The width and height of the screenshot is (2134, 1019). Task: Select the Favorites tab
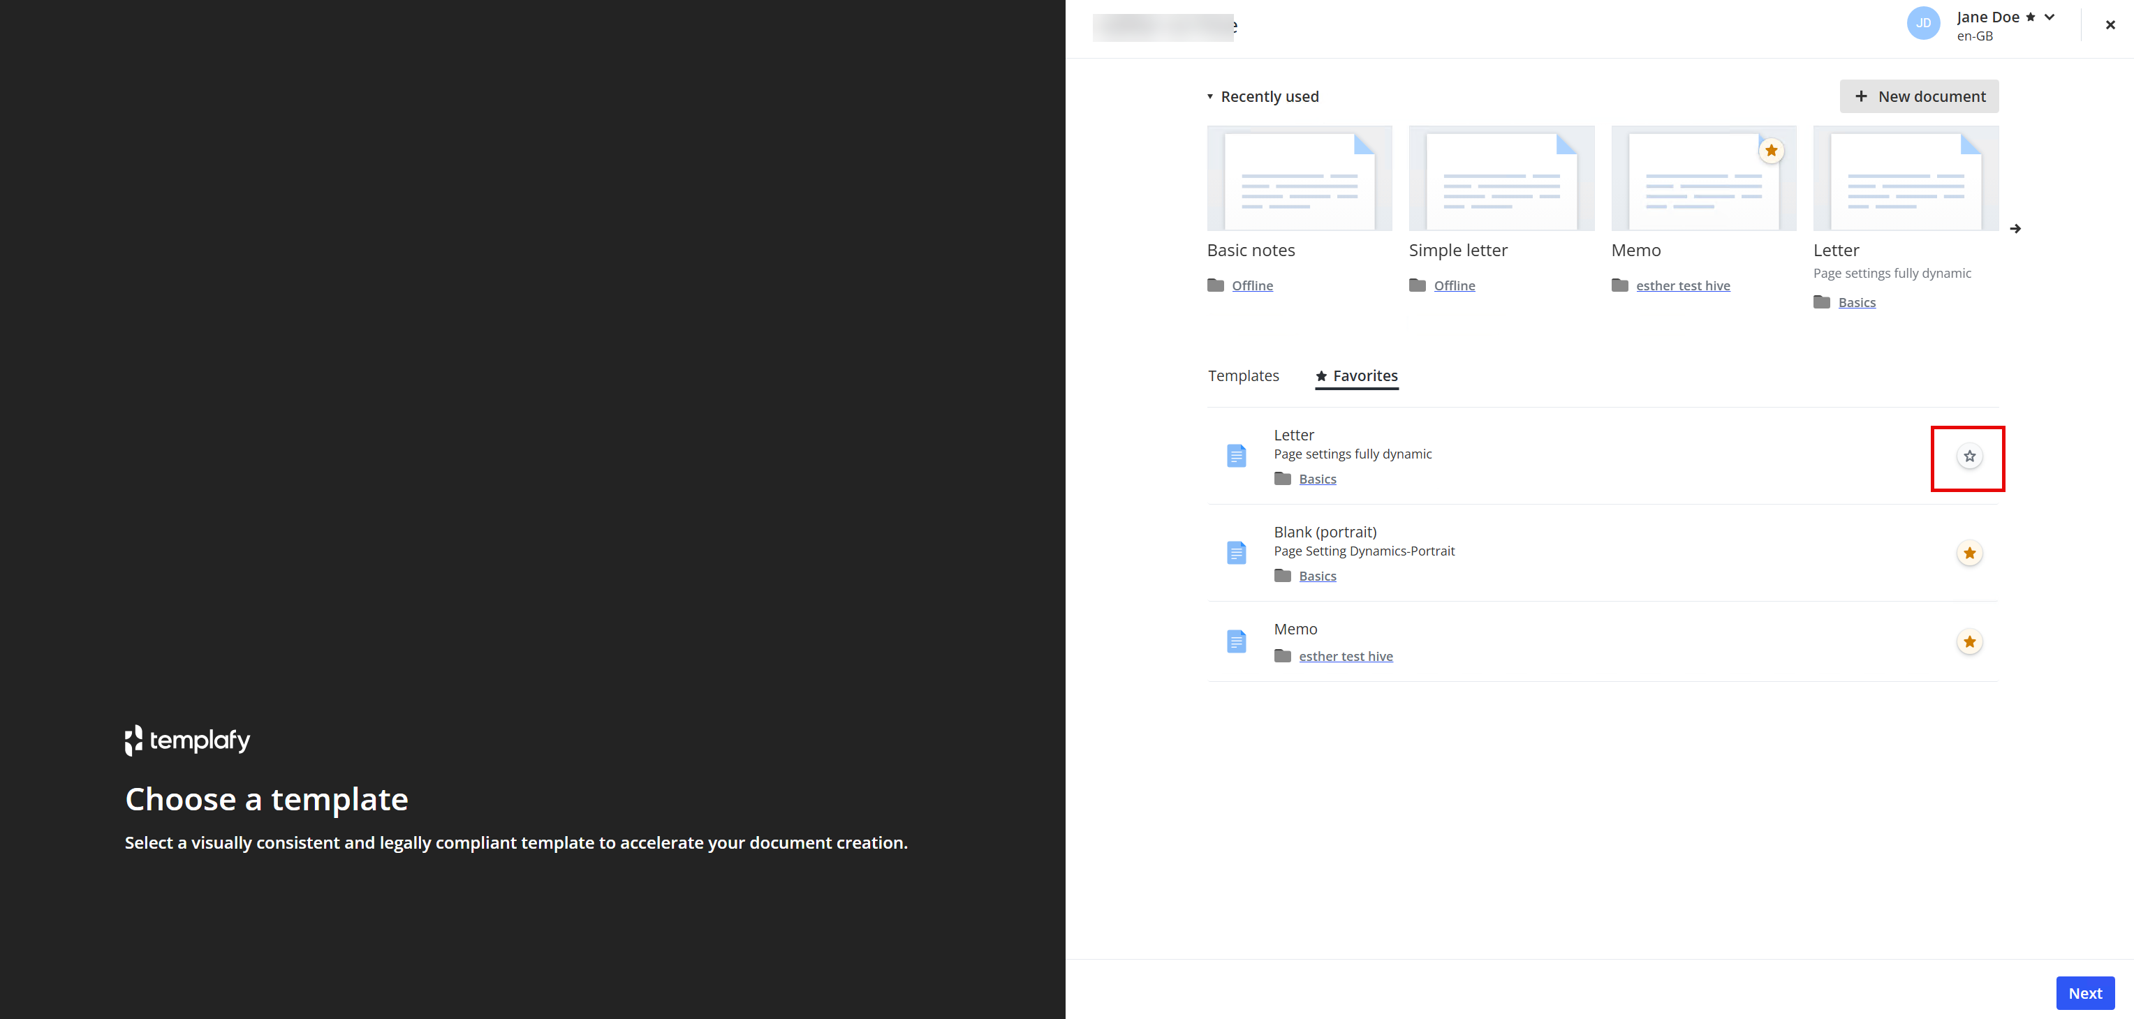coord(1357,375)
